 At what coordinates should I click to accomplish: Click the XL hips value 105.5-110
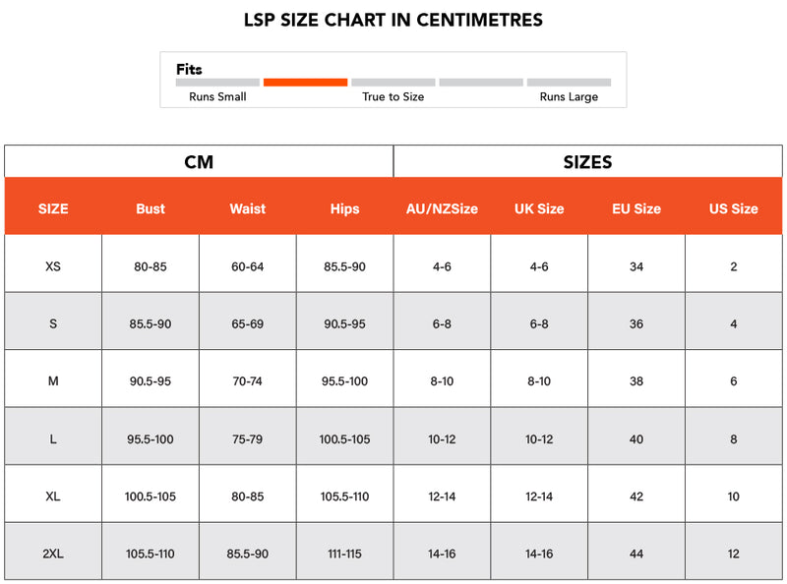[x=345, y=496]
